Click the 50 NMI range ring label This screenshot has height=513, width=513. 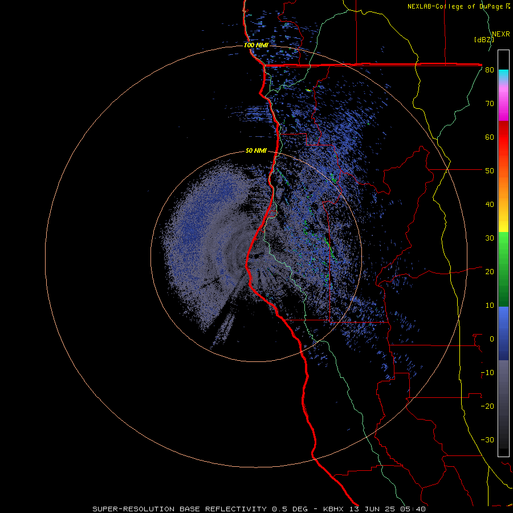[x=256, y=151]
